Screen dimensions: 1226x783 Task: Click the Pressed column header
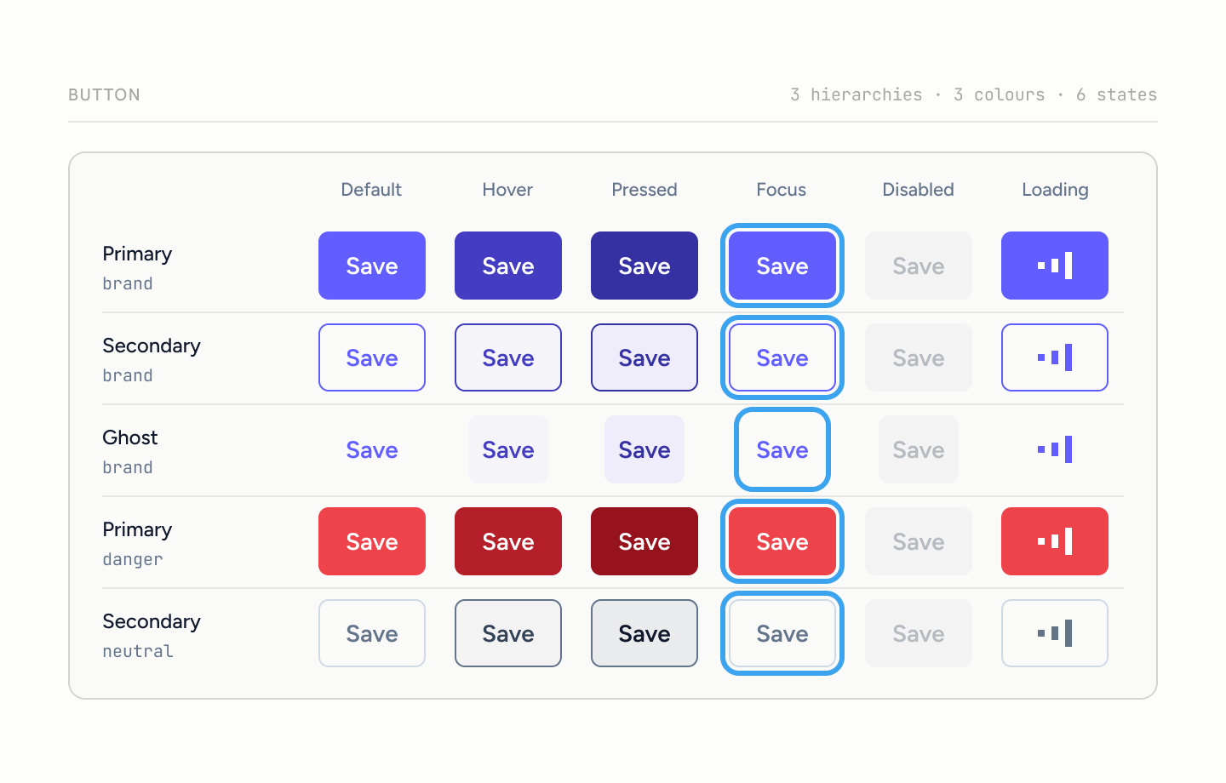pyautogui.click(x=645, y=190)
